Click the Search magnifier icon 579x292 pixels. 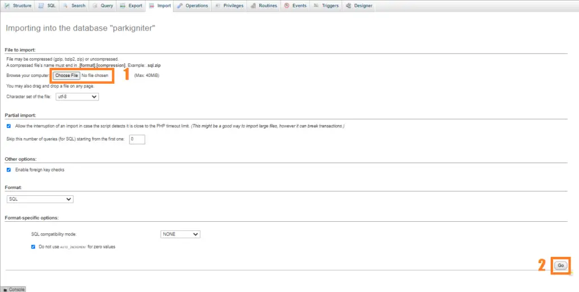point(66,6)
